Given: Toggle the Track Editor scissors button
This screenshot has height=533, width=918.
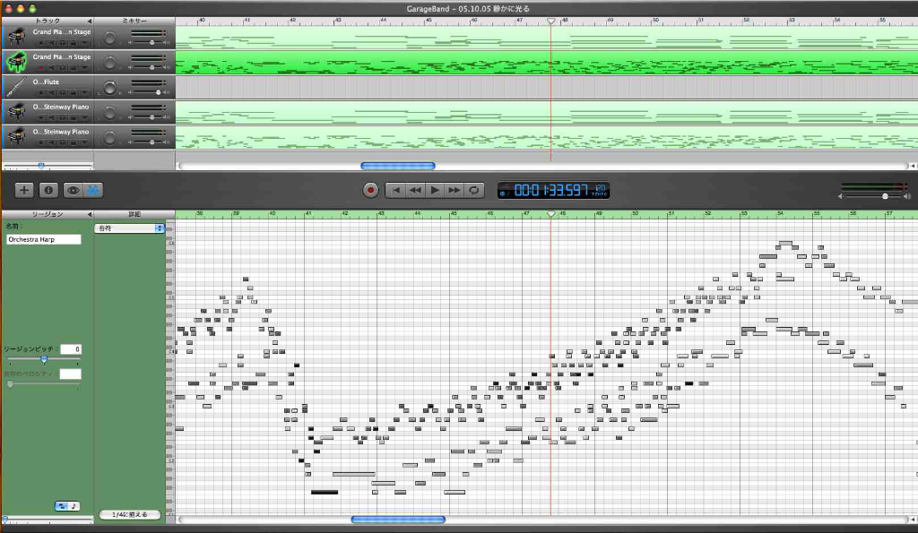Looking at the screenshot, I should (94, 190).
